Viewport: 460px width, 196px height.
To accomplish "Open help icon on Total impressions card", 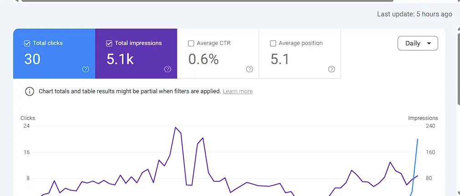I will pos(168,69).
